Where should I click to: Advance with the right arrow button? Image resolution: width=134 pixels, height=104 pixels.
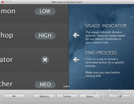coord(119,96)
